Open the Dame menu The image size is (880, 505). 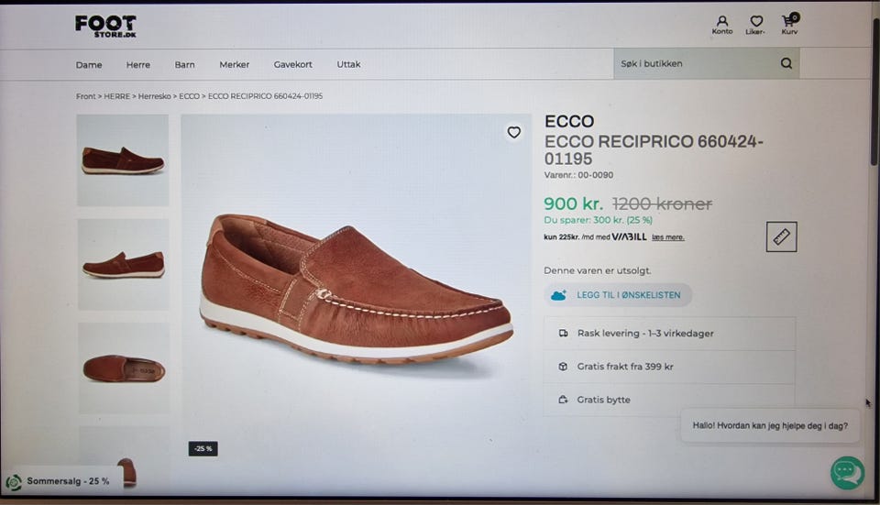(x=89, y=65)
